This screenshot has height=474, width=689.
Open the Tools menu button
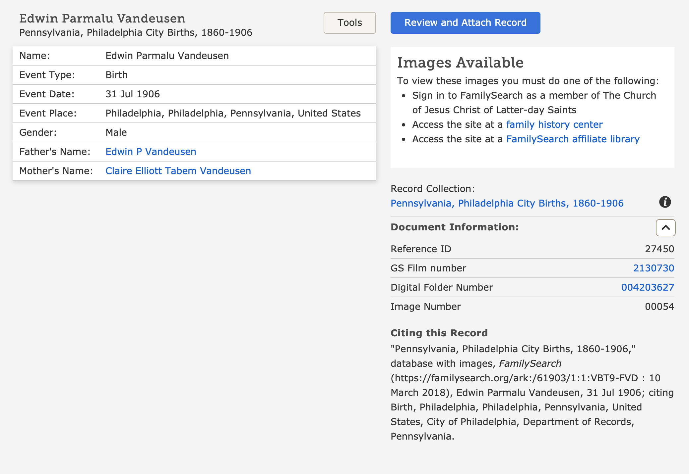(x=349, y=23)
